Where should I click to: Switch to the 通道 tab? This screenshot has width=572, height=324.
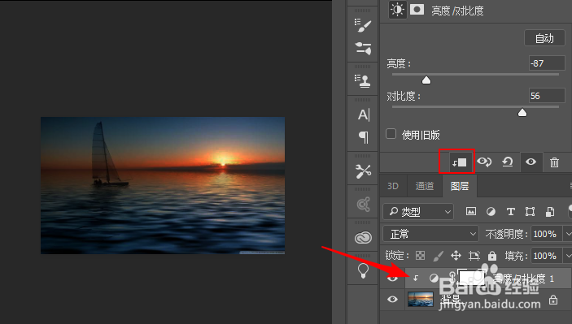pos(424,186)
